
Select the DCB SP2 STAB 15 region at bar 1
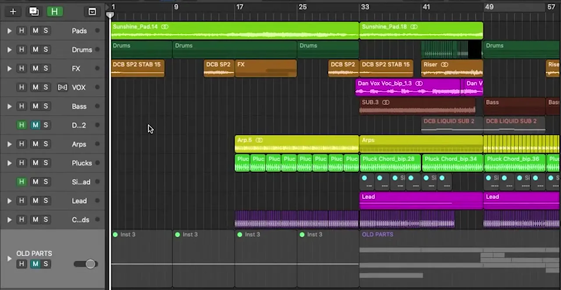(138, 68)
